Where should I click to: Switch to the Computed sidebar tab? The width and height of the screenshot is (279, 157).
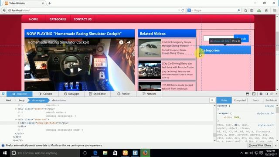[240, 100]
